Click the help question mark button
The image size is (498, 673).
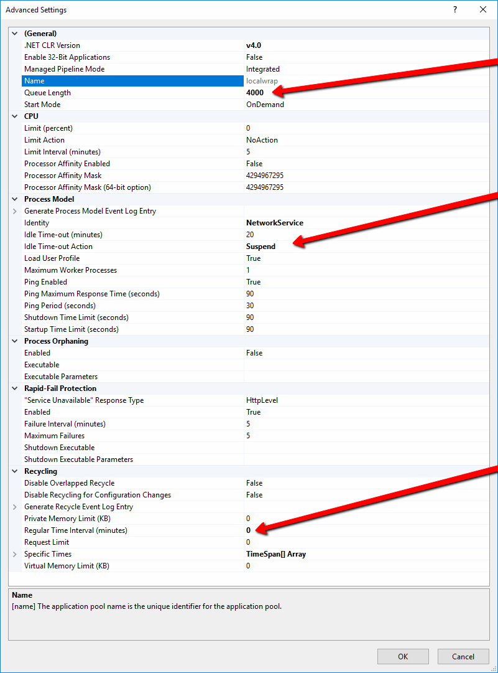point(455,10)
